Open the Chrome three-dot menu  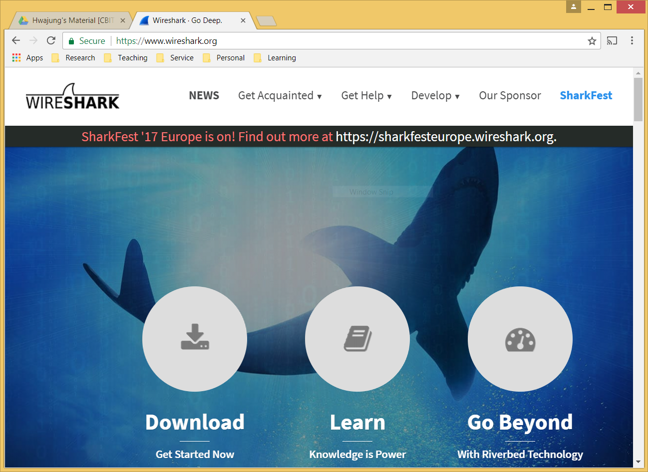(632, 41)
